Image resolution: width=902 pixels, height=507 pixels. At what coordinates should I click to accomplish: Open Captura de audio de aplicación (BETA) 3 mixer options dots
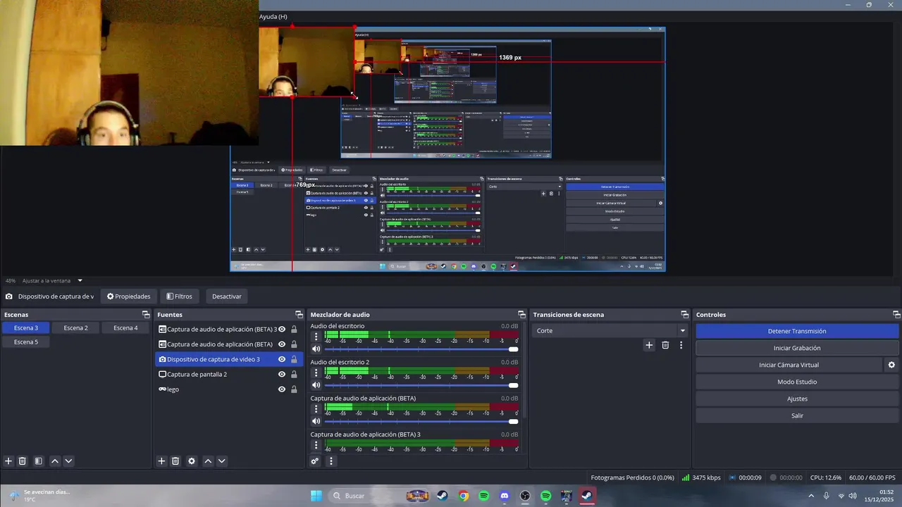[x=316, y=444]
